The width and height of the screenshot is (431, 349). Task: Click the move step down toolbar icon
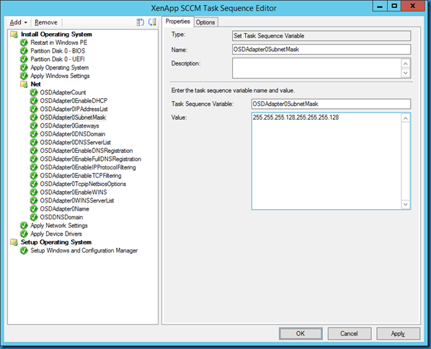[x=152, y=22]
